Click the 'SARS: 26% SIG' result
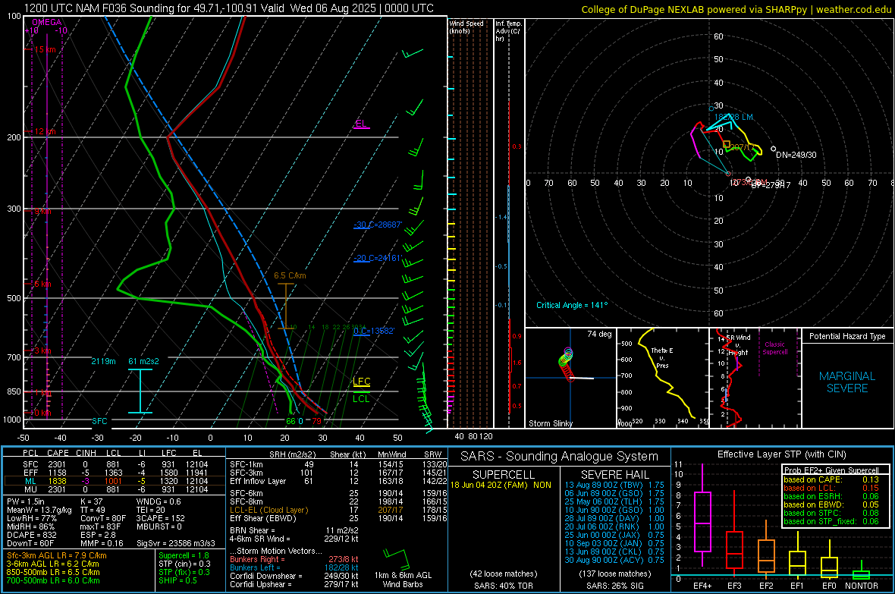The width and height of the screenshot is (895, 594). point(614,586)
